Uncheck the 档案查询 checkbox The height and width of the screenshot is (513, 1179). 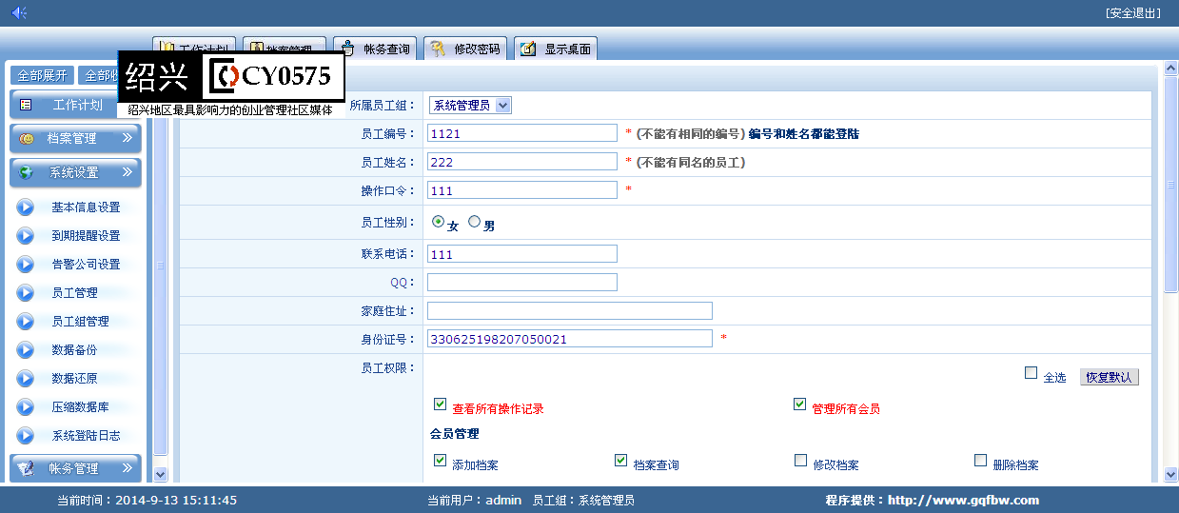point(621,461)
